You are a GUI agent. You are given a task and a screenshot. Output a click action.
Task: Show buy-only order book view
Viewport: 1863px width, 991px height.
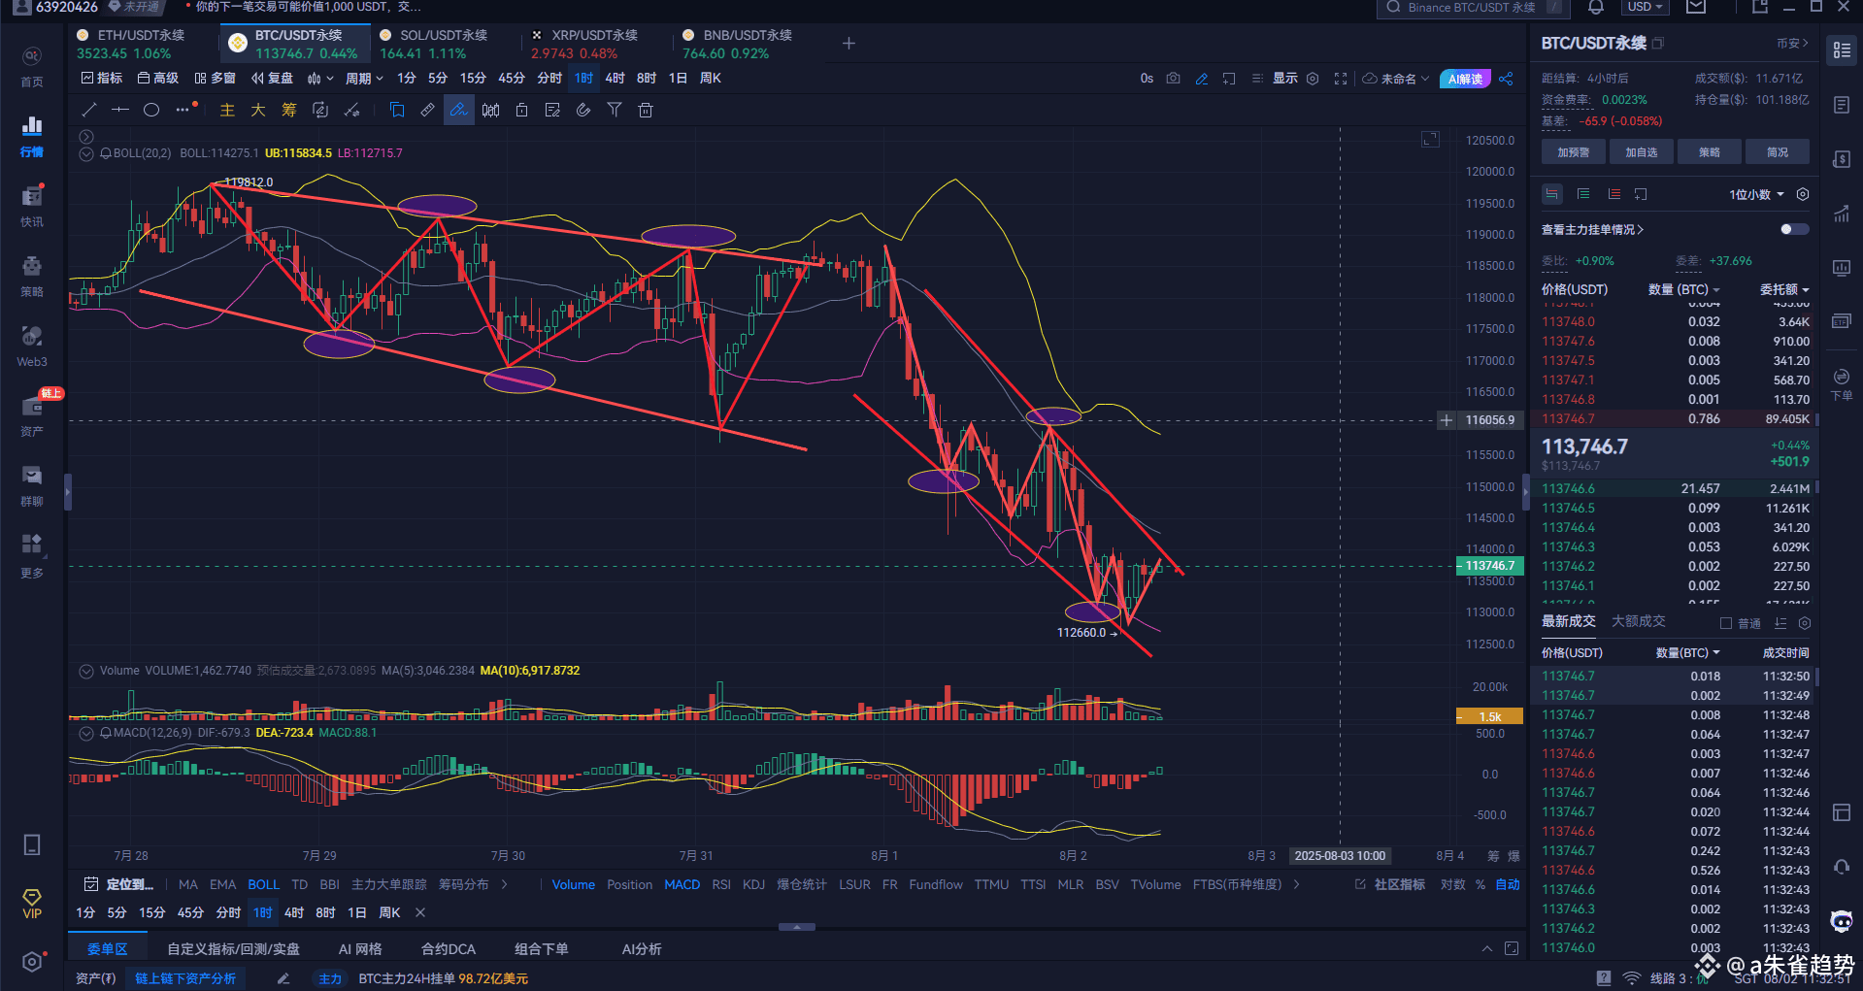click(x=1583, y=194)
